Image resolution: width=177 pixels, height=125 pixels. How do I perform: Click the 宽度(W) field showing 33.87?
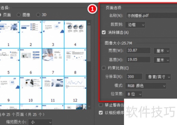tap(138, 50)
